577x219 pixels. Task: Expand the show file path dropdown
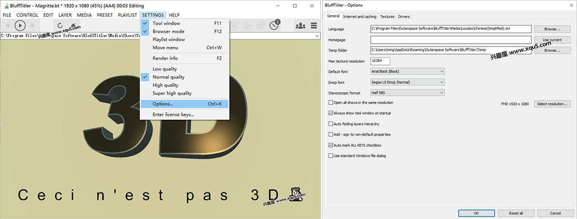(x=317, y=36)
